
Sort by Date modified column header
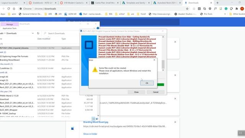pos(44,39)
